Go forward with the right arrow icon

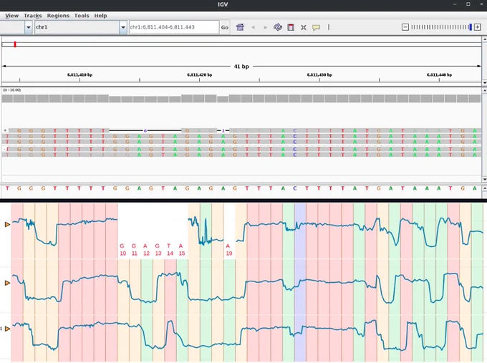[265, 27]
